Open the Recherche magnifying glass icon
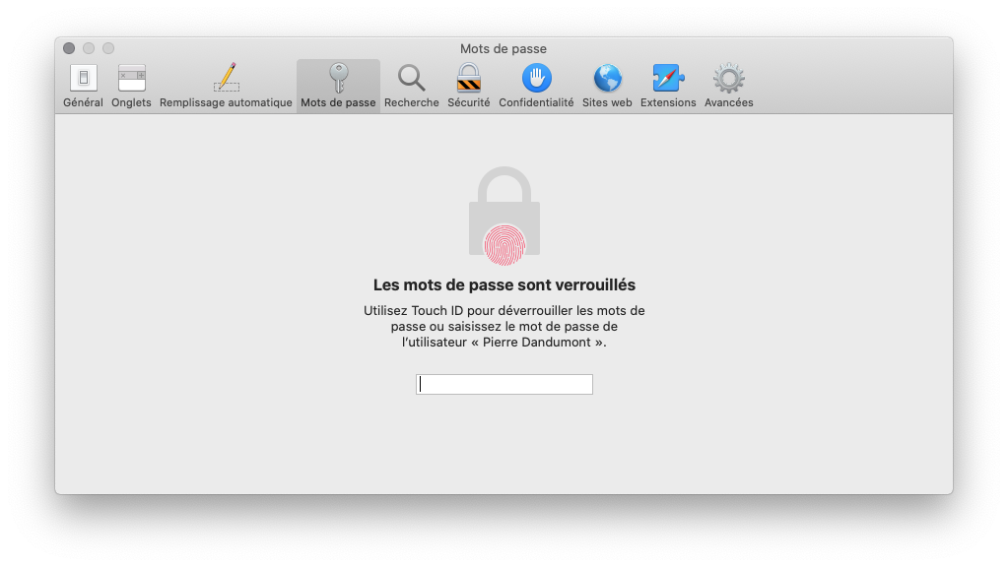 (x=412, y=79)
